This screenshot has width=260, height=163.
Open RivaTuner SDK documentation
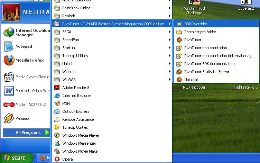pos(216,64)
